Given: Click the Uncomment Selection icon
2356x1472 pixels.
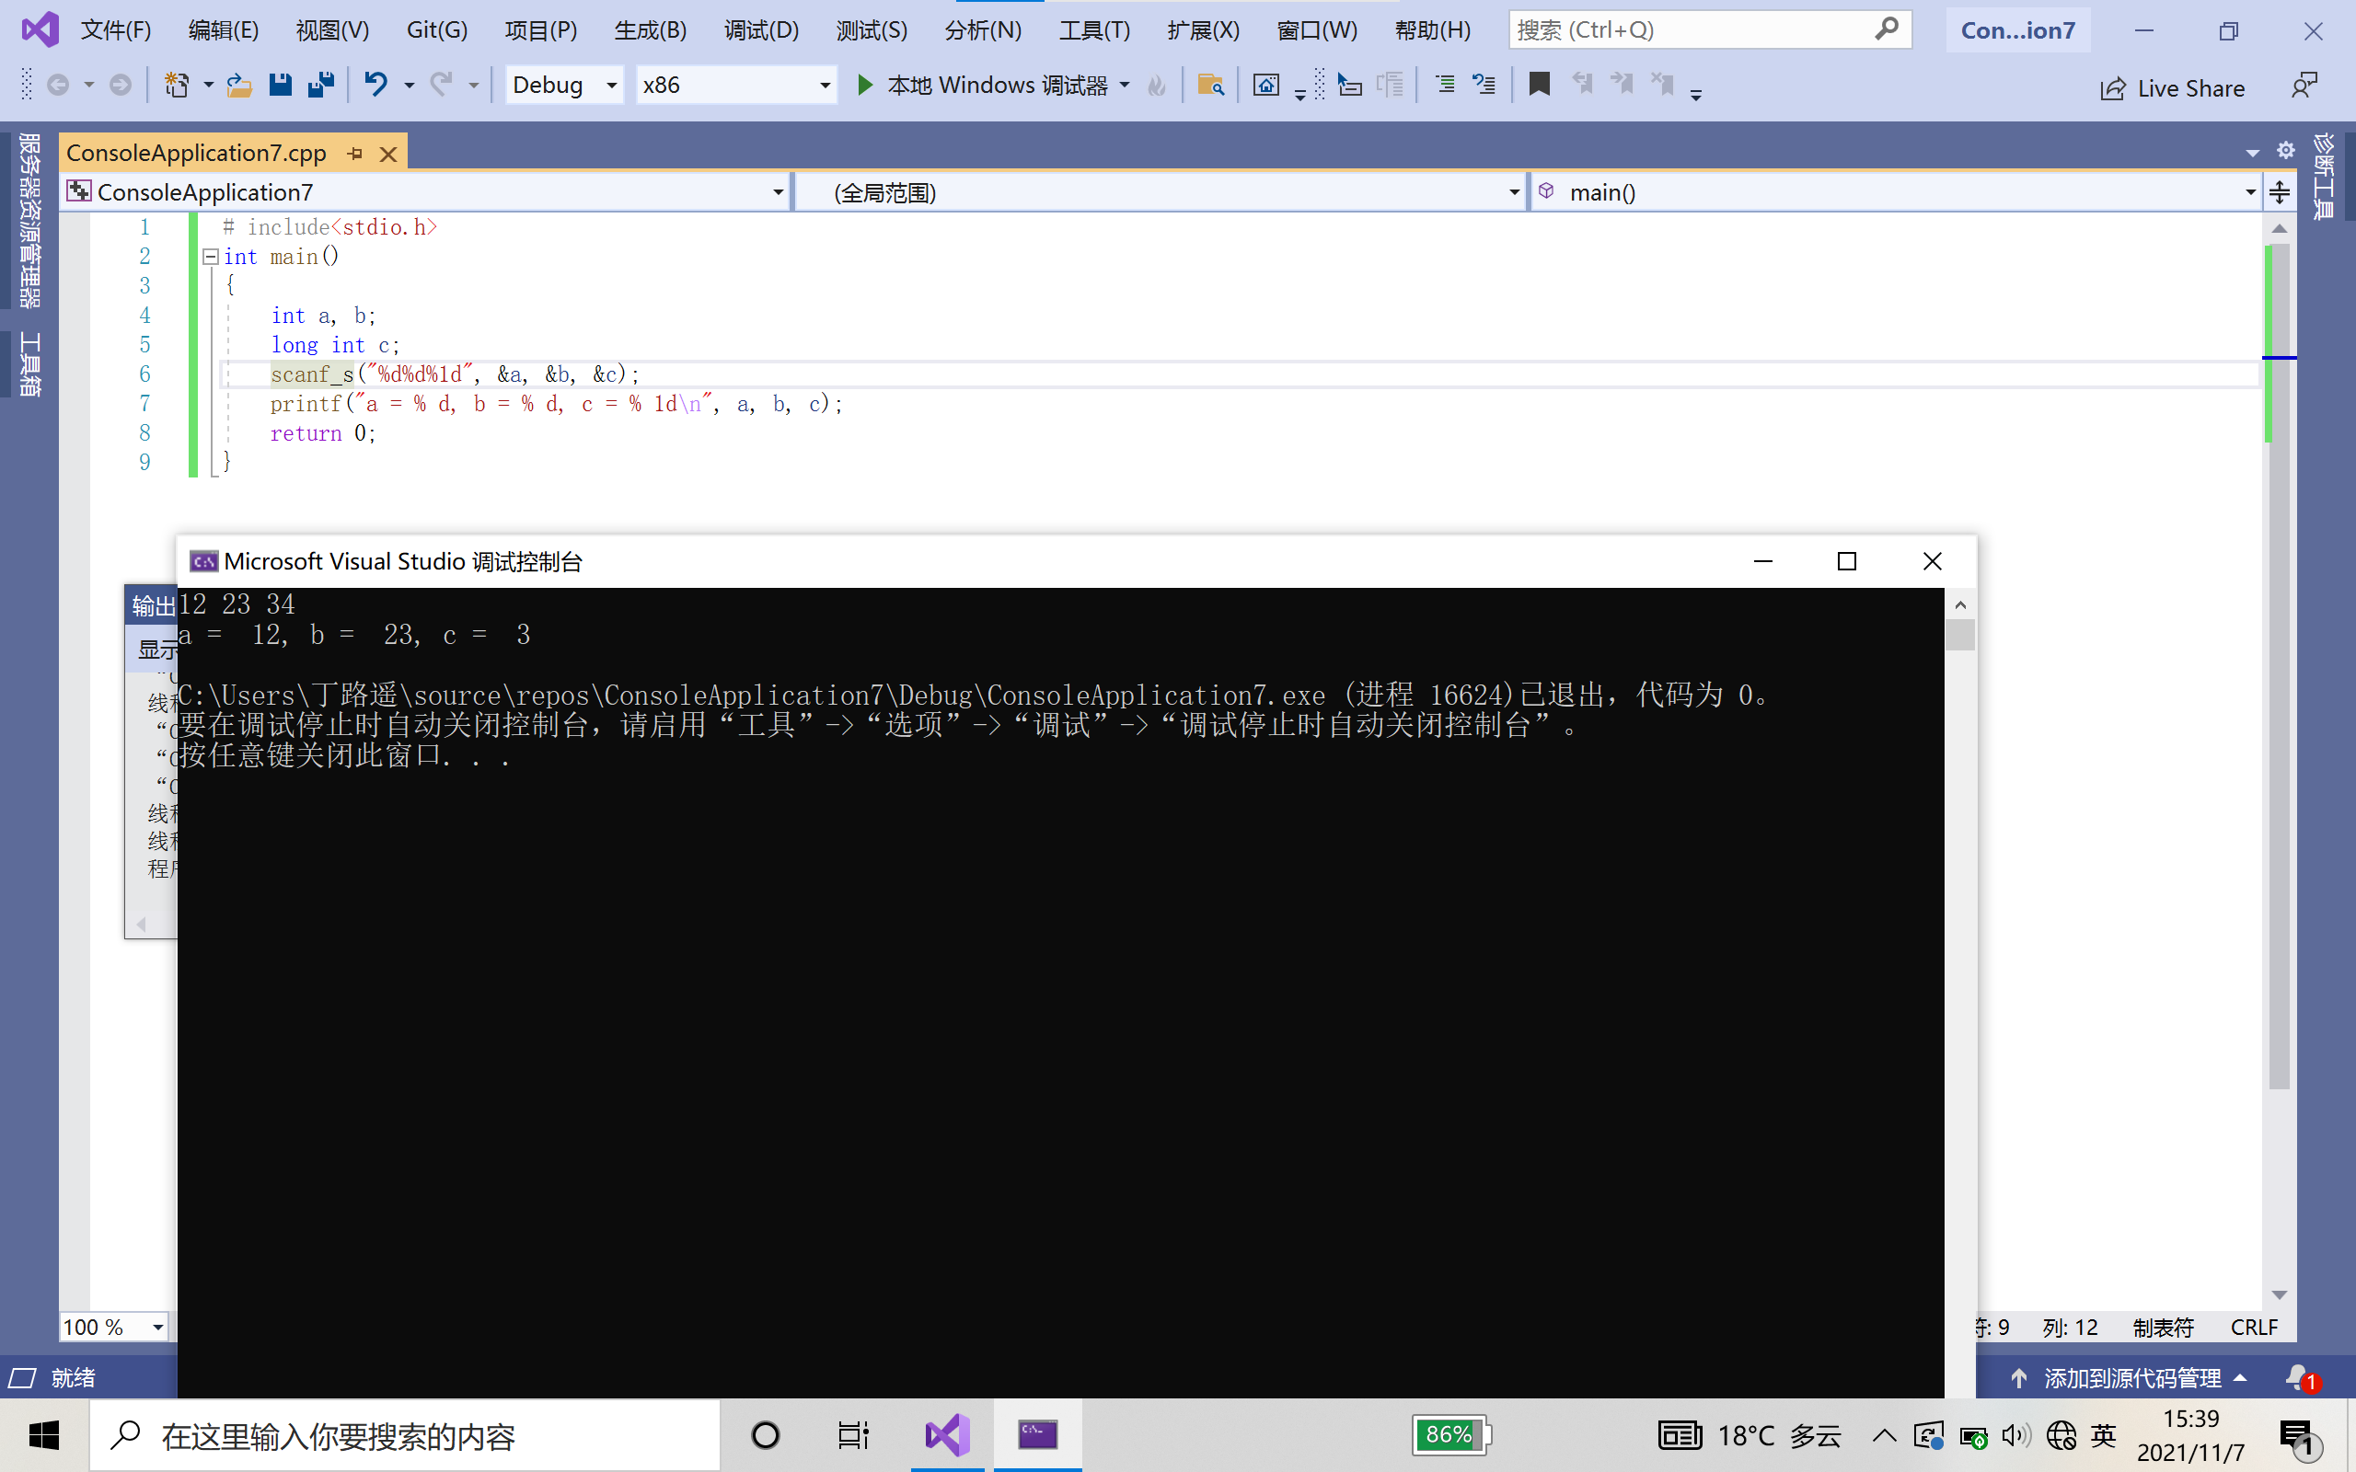Looking at the screenshot, I should [1484, 86].
